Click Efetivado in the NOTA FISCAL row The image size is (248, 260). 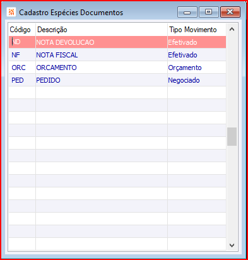click(197, 55)
